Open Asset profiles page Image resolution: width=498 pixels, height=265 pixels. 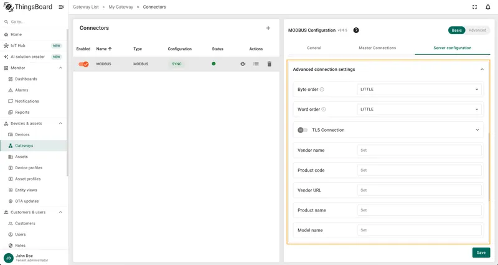34,179
